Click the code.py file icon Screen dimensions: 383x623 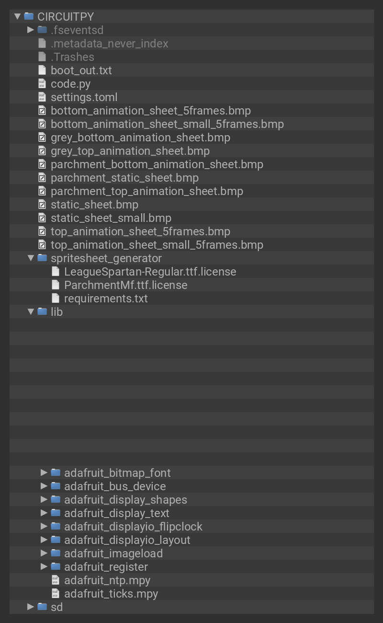pyautogui.click(x=42, y=83)
